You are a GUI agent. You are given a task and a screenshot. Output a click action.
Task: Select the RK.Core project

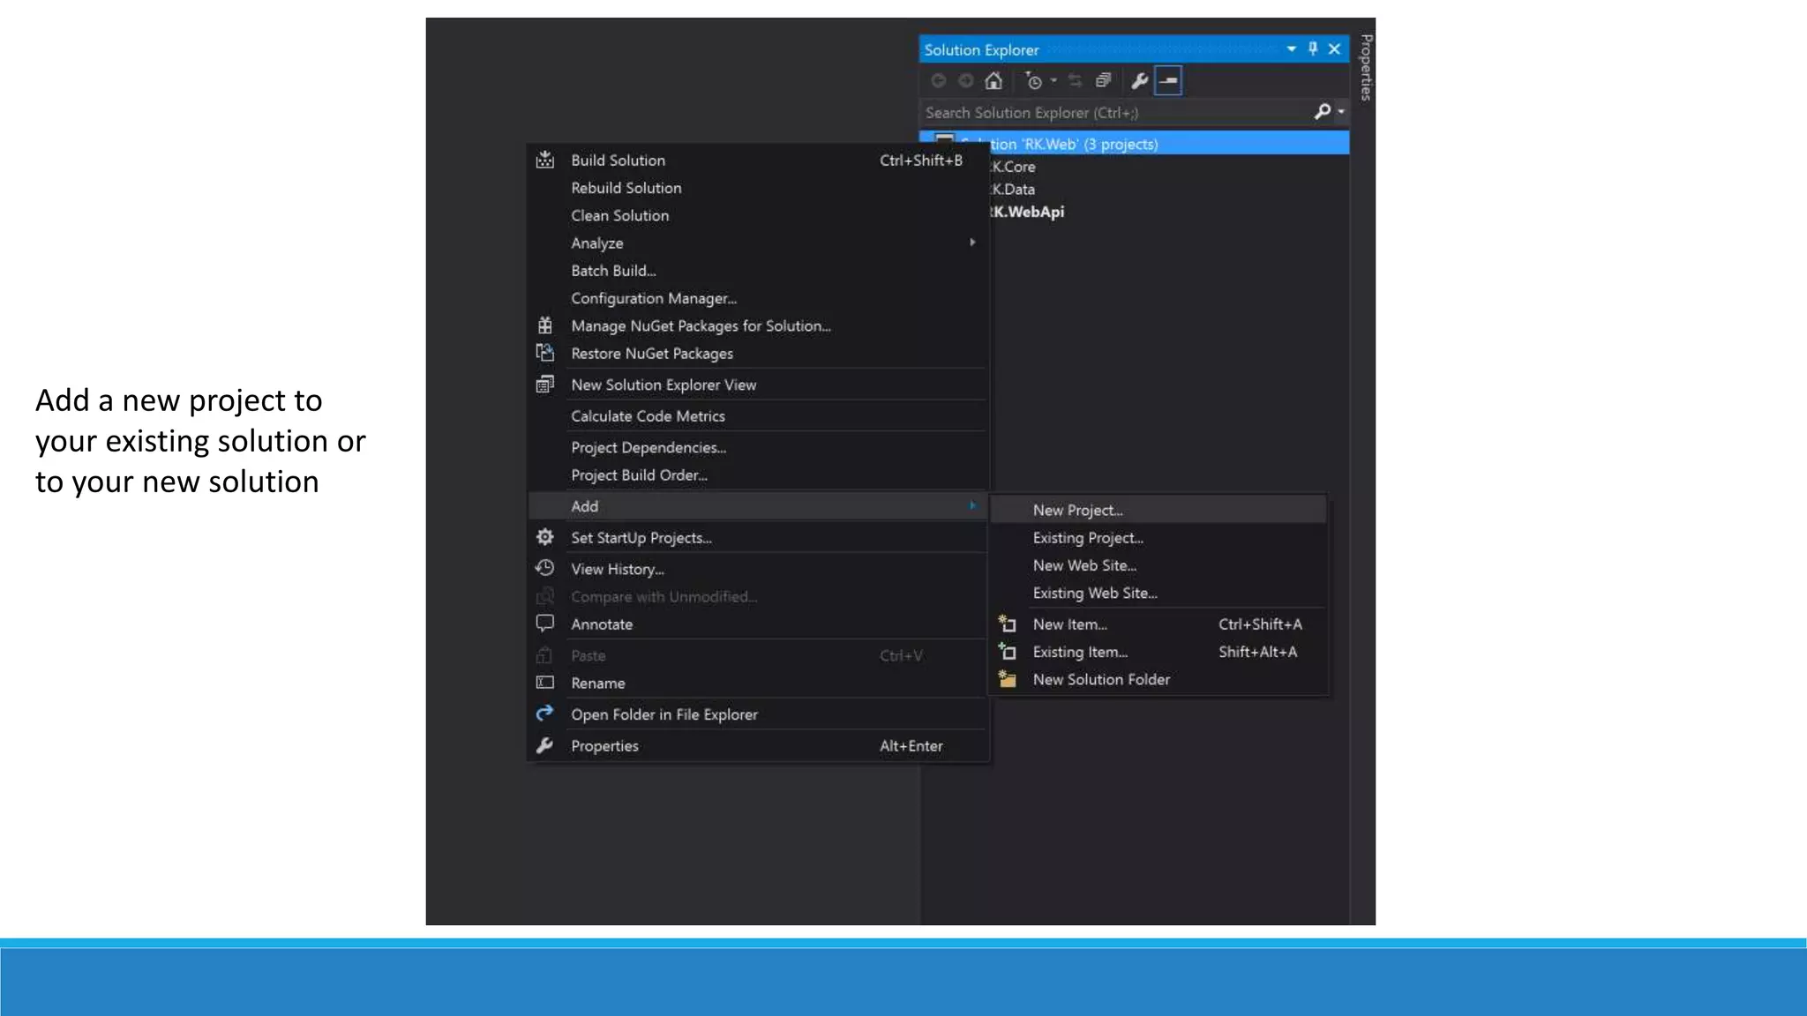tap(1013, 167)
